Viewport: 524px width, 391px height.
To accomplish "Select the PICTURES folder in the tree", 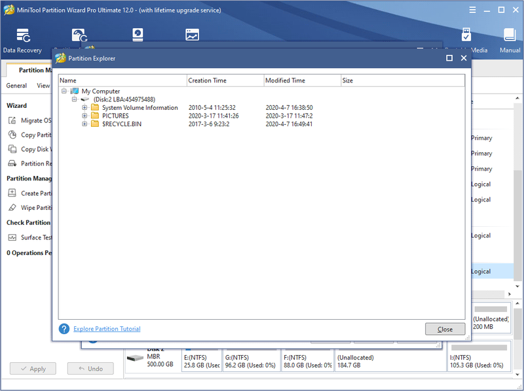I will click(x=115, y=116).
